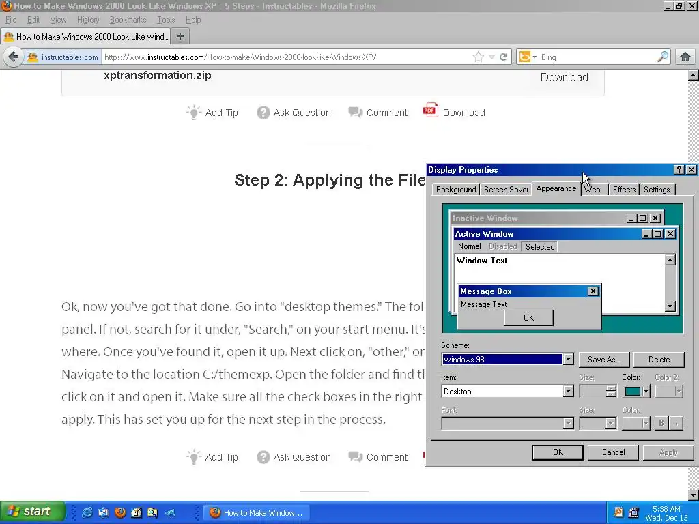Click the upper Comment speech bubble icon
699x524 pixels.
click(355, 113)
